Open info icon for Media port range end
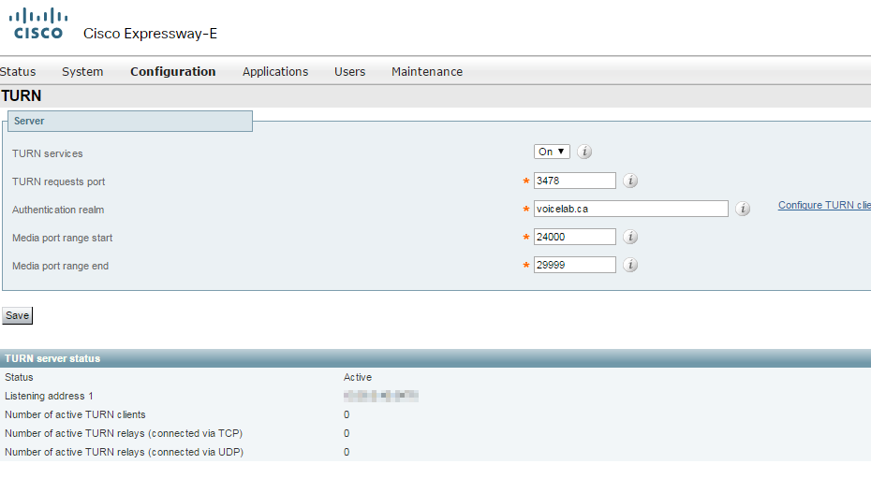 click(630, 265)
